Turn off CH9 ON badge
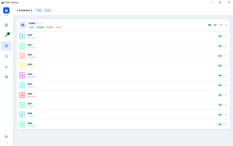This screenshot has height=146, width=233. (x=220, y=124)
